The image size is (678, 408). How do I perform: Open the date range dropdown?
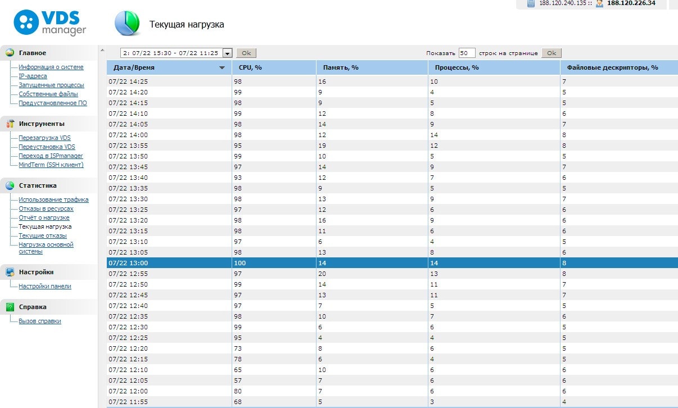[228, 53]
